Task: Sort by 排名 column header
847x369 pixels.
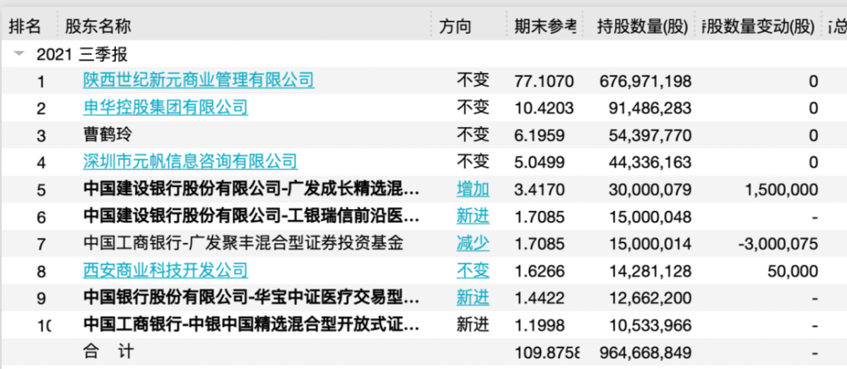Action: 25,26
